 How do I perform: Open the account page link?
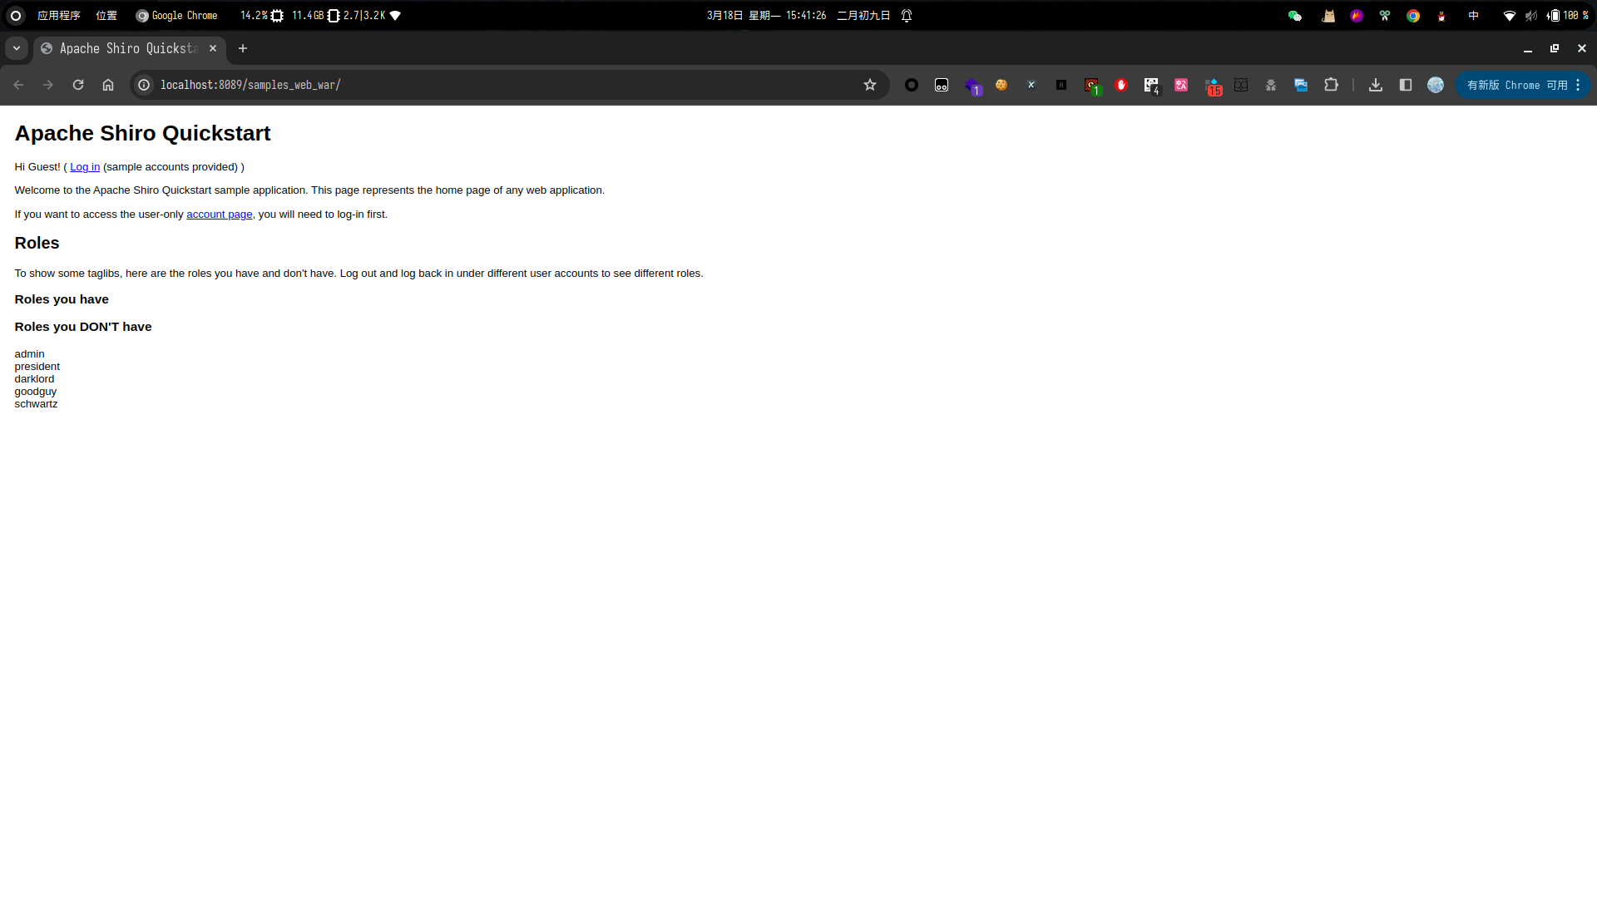coord(219,215)
